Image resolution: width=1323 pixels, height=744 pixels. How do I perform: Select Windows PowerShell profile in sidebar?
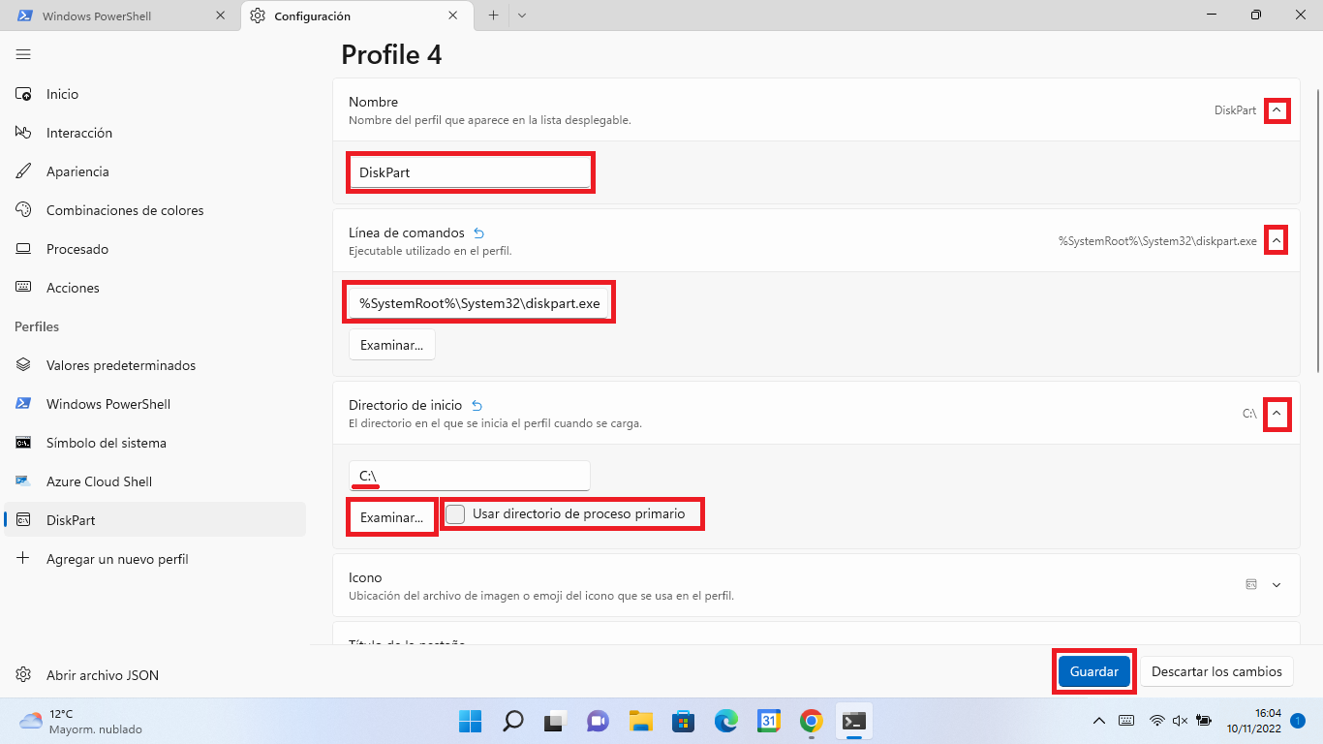click(155, 404)
